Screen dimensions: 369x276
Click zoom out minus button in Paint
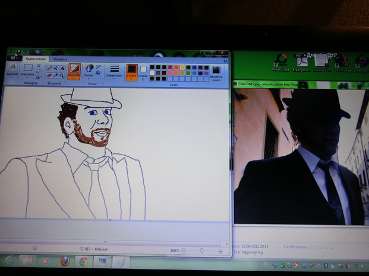(x=184, y=251)
